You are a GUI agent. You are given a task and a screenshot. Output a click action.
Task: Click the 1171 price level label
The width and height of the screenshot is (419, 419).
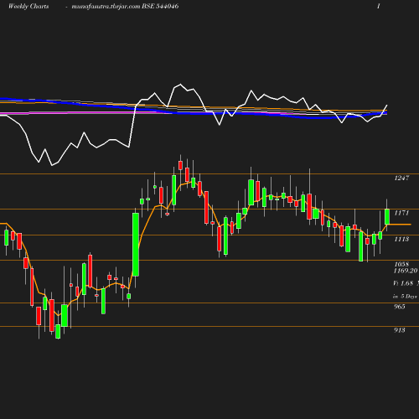pos(401,213)
